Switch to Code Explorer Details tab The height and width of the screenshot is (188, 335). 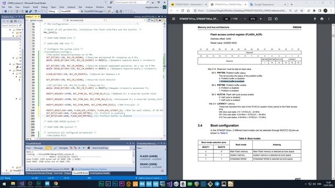(x=99, y=173)
